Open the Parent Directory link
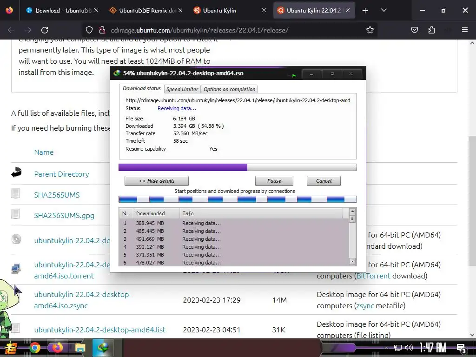This screenshot has width=476, height=357. coord(62,174)
